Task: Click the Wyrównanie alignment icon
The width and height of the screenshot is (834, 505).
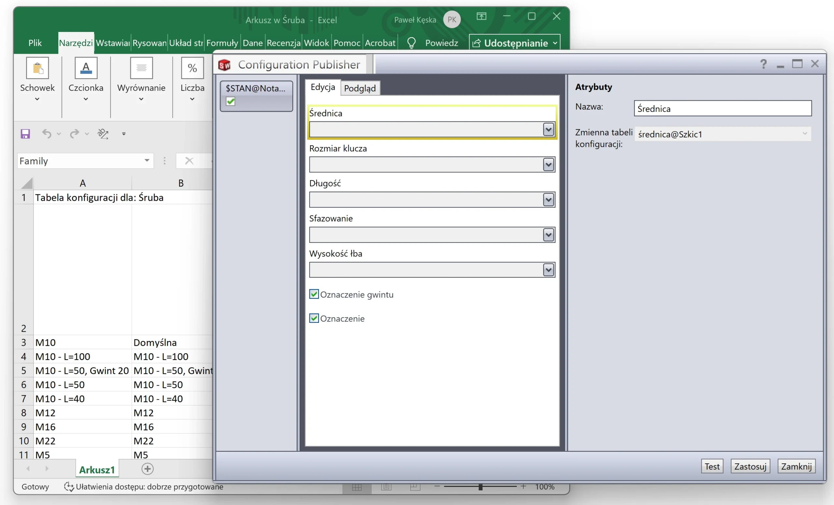Action: [141, 68]
